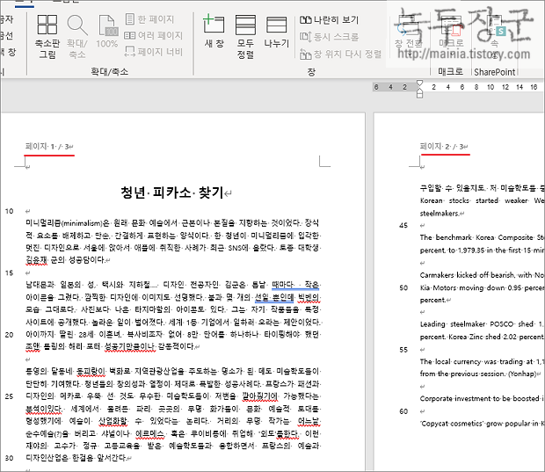Click the misspelled name 김윤재
The height and width of the screenshot is (472, 545).
click(x=37, y=260)
